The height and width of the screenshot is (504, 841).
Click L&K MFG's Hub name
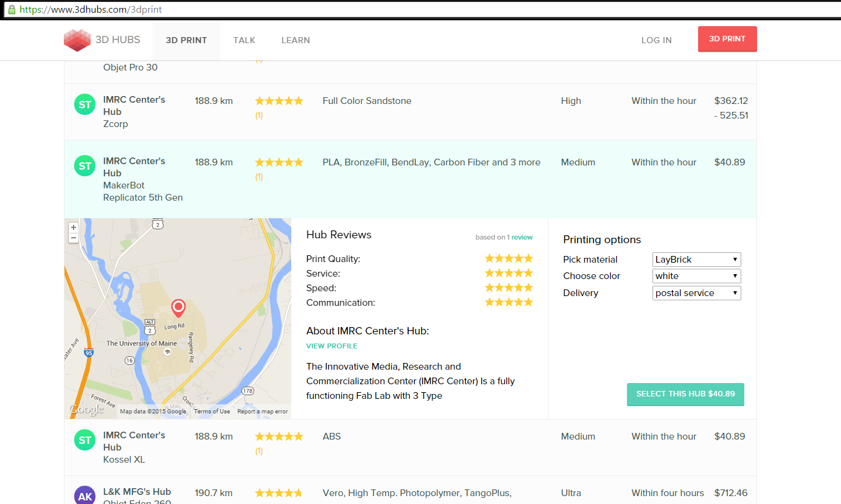[137, 492]
